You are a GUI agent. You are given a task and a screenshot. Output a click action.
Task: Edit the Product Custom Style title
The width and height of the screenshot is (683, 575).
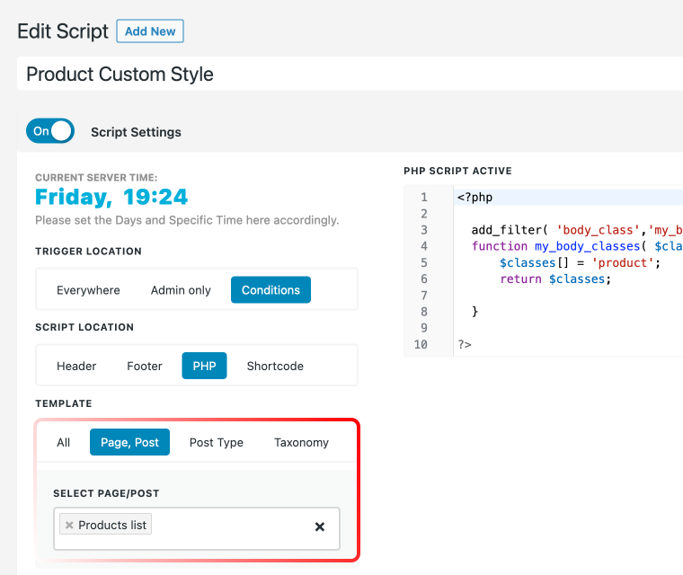tap(350, 74)
